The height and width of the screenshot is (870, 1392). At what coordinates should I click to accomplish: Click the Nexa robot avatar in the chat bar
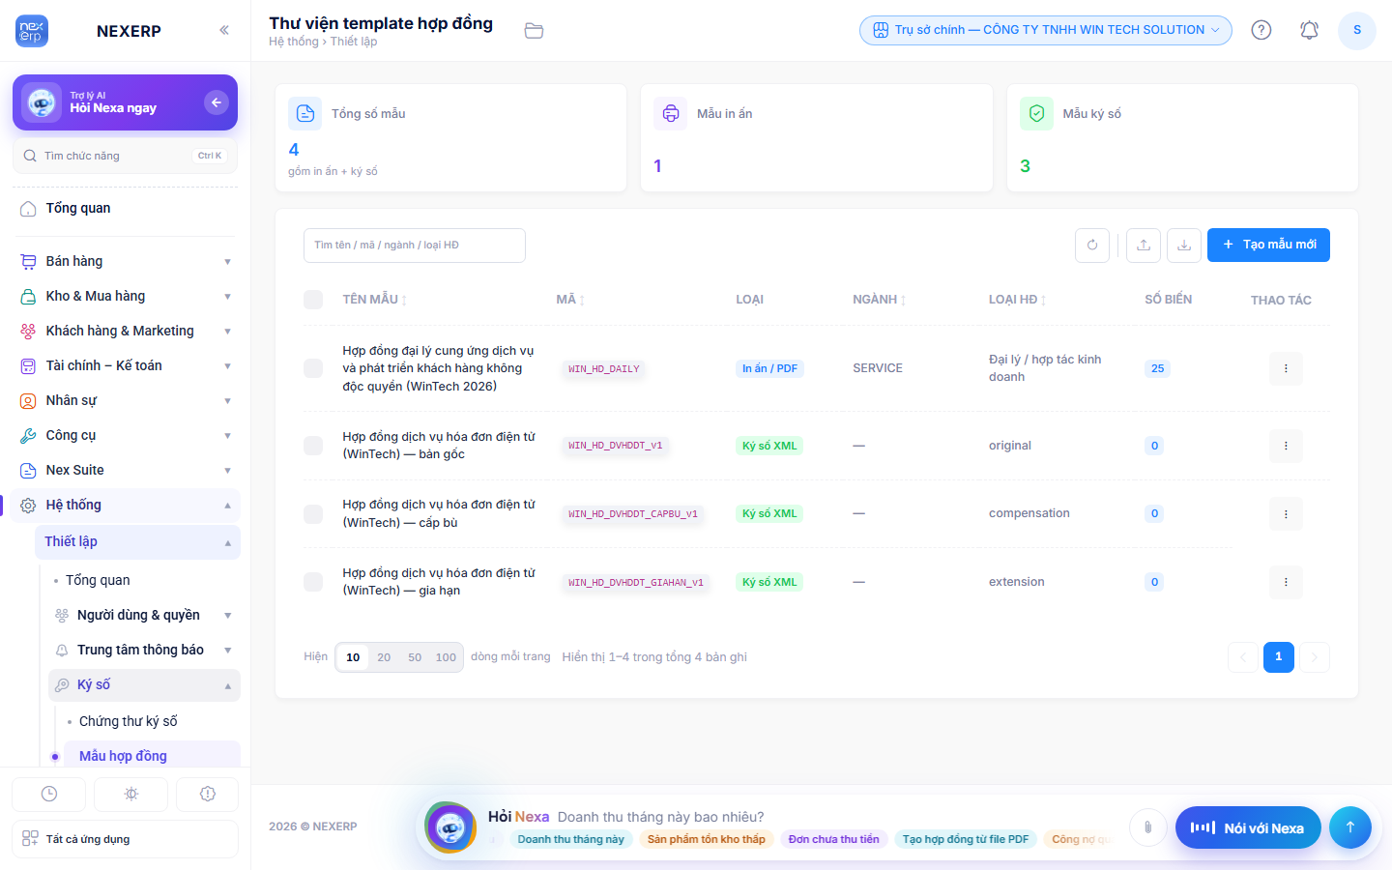pos(450,827)
